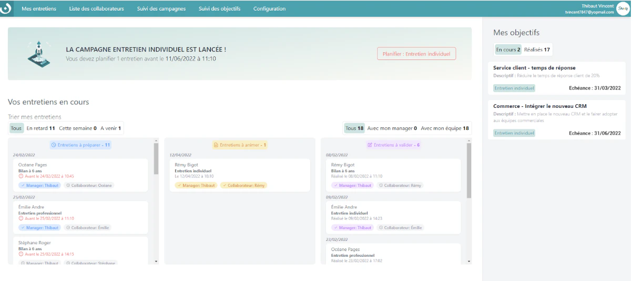Open the Configuration menu

(270, 8)
